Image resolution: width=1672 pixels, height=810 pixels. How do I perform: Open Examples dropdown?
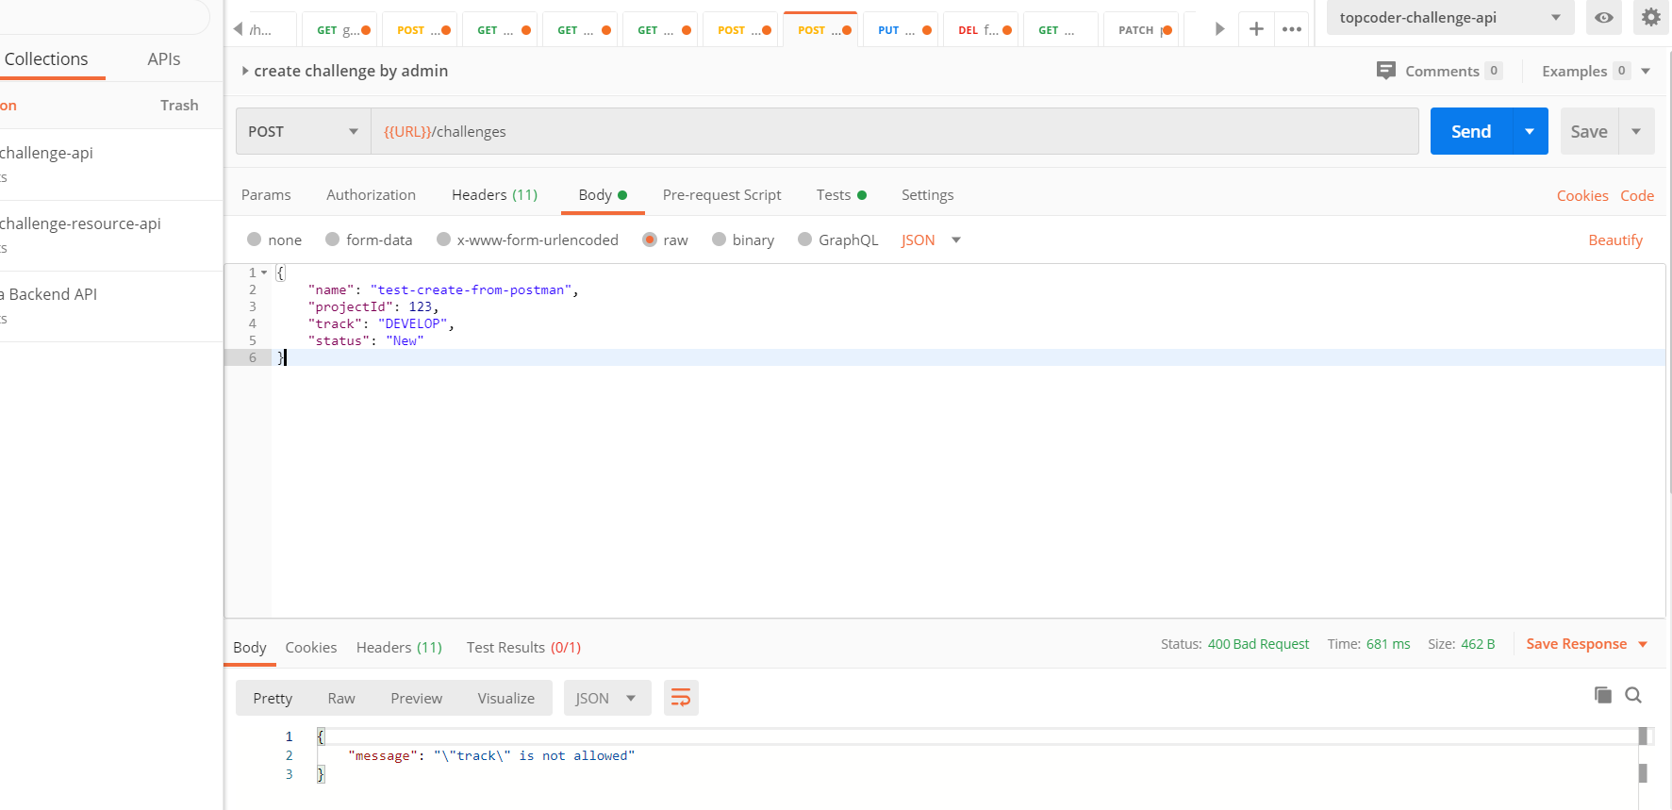(x=1596, y=71)
